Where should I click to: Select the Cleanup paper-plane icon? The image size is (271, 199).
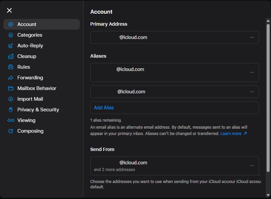pyautogui.click(x=10, y=56)
